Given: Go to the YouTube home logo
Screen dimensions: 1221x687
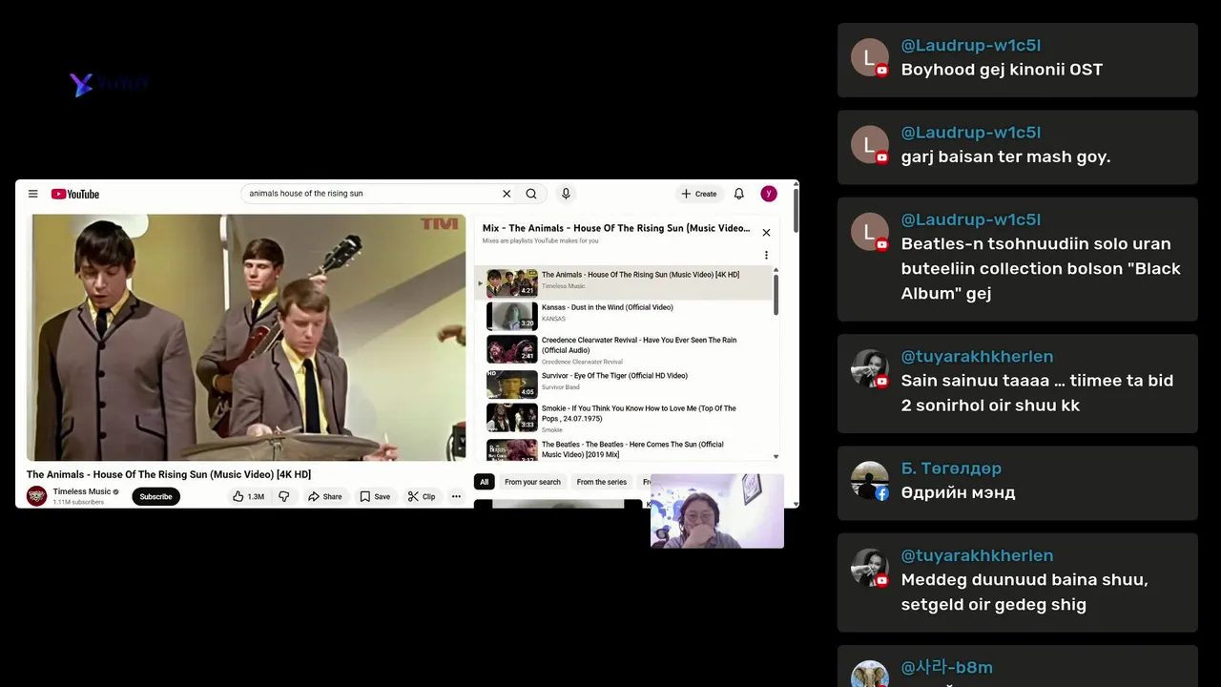Looking at the screenshot, I should pyautogui.click(x=75, y=194).
